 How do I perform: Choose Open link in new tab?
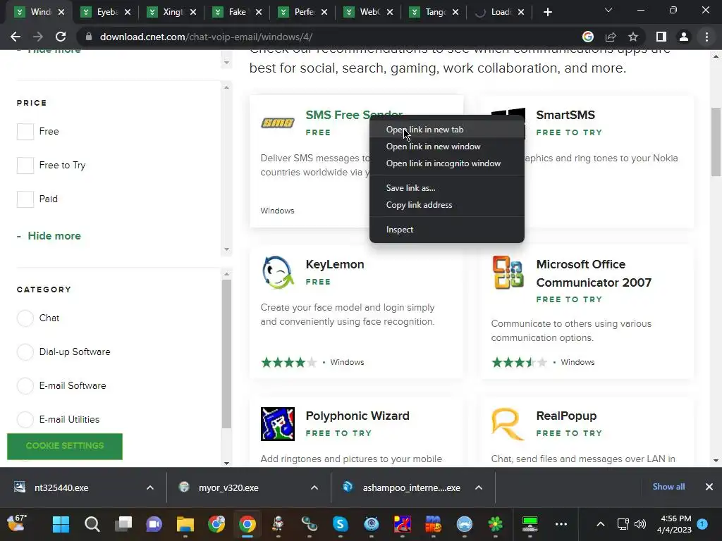pos(446,130)
